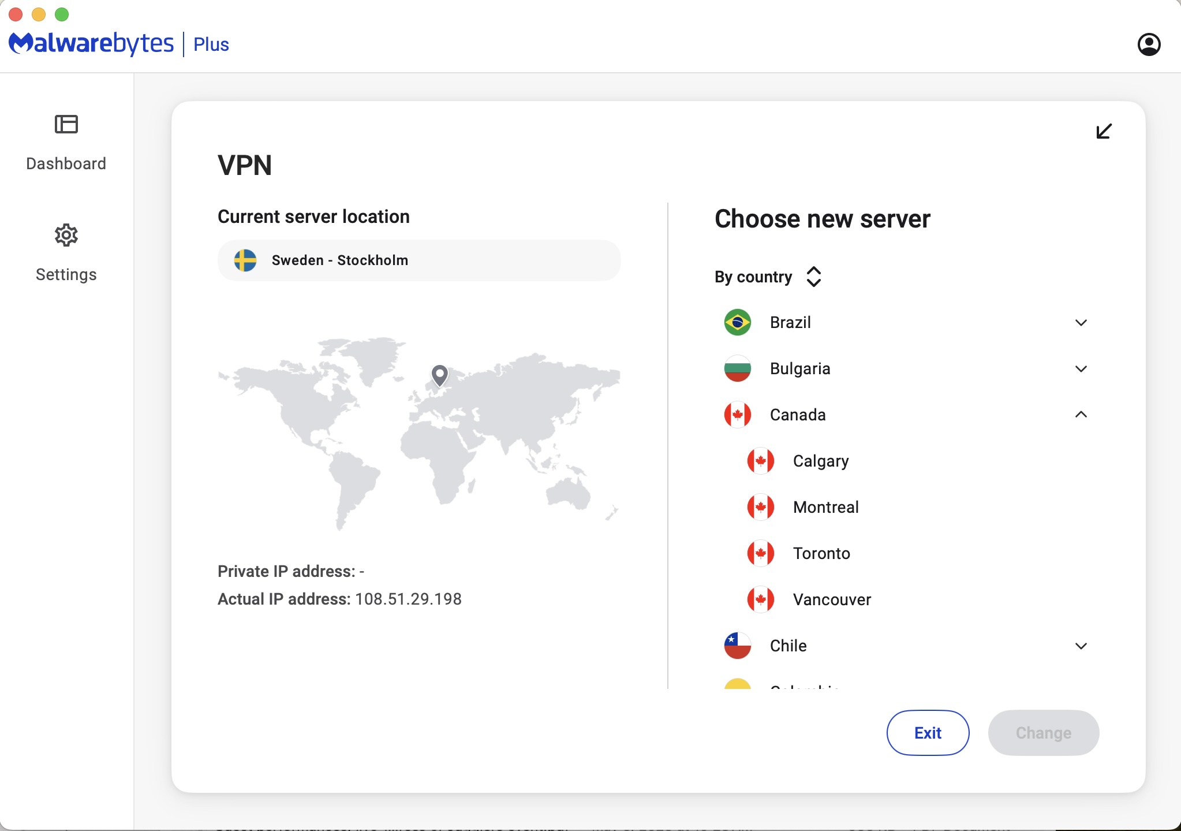Expand the Brazil server list
Viewport: 1181px width, 831px height.
pos(1080,322)
